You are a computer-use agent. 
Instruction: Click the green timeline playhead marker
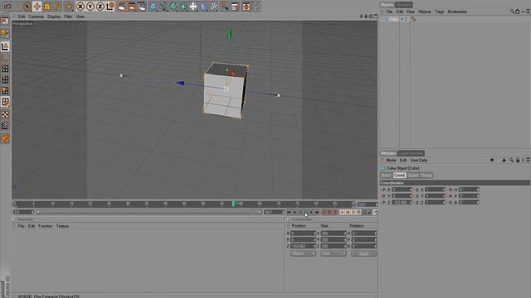pos(233,204)
